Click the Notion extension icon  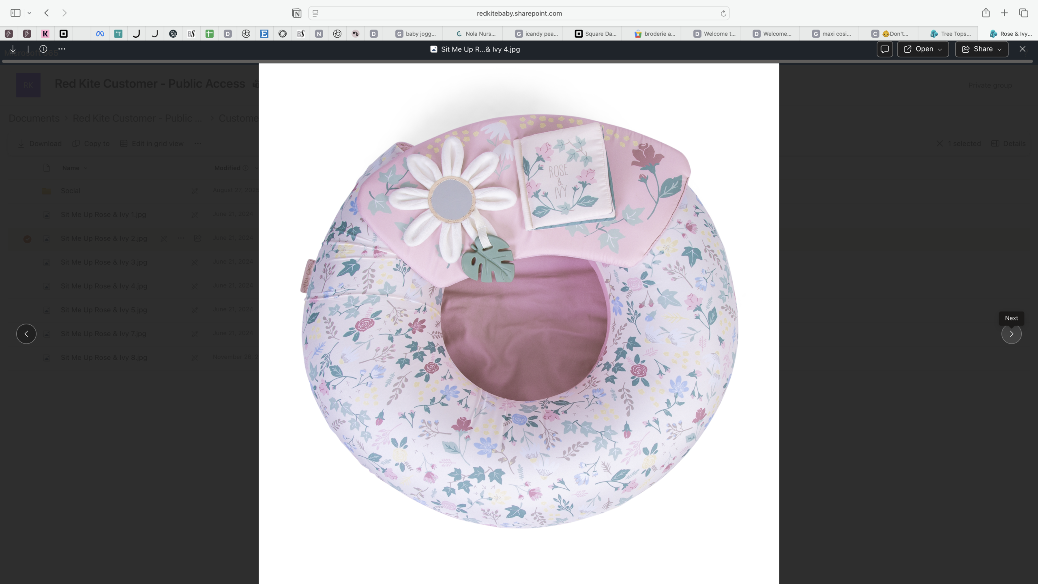click(296, 13)
